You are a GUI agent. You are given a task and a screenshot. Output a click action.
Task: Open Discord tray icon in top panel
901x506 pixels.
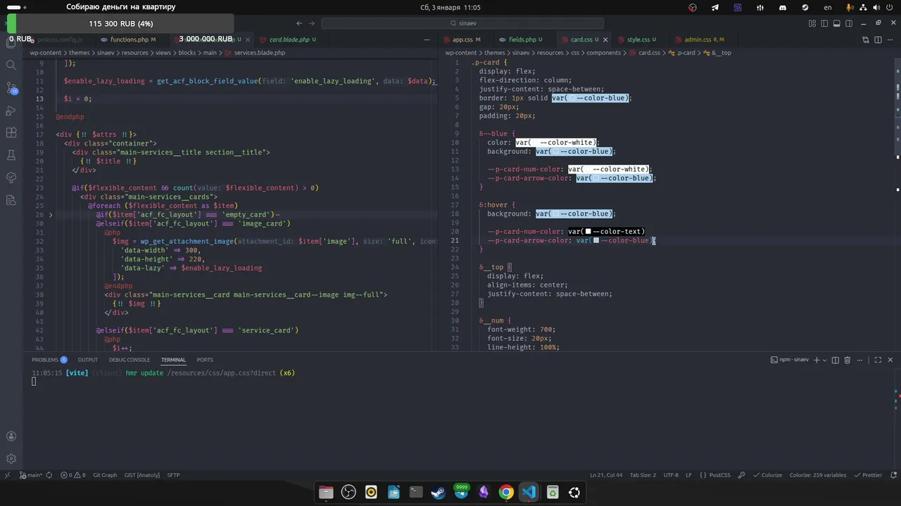point(783,7)
